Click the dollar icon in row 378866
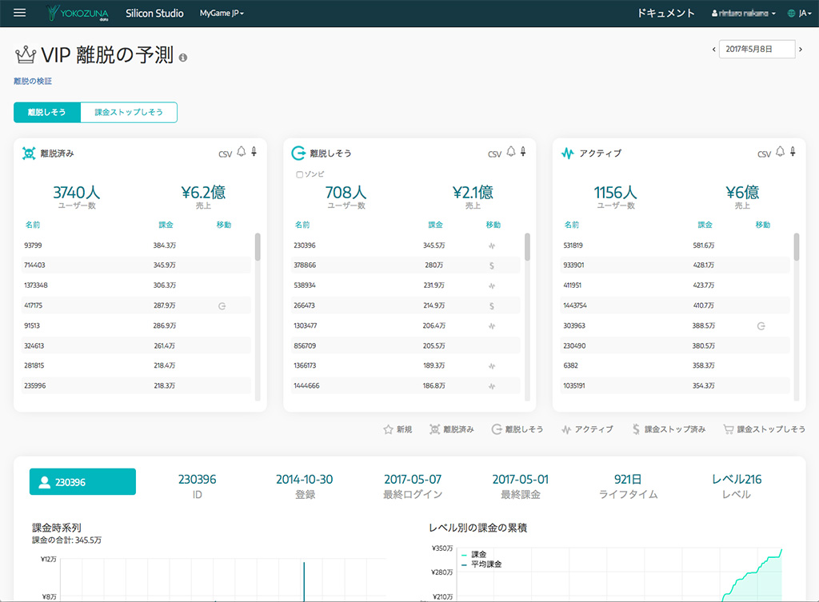This screenshot has width=819, height=602. click(x=491, y=265)
